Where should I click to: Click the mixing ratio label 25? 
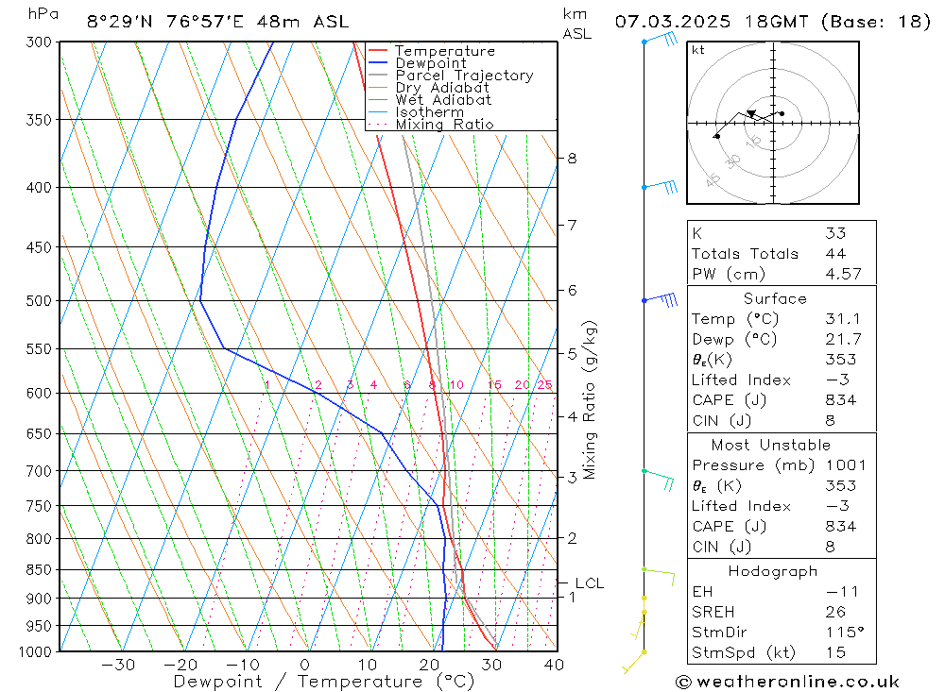545,385
